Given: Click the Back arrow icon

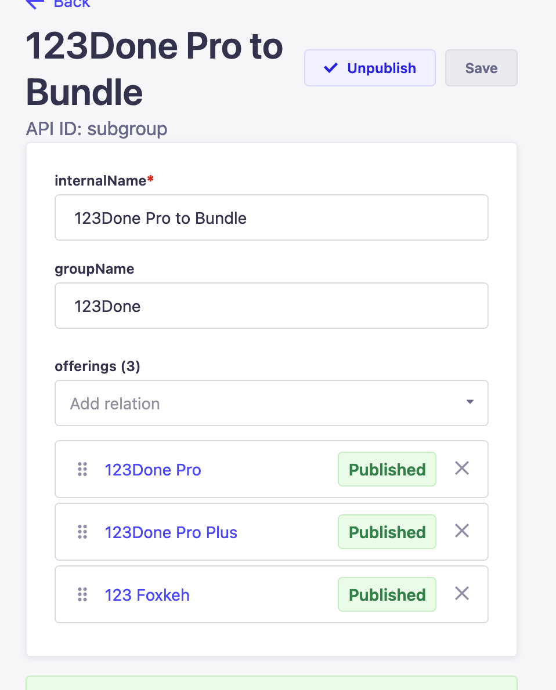Looking at the screenshot, I should 35,3.
